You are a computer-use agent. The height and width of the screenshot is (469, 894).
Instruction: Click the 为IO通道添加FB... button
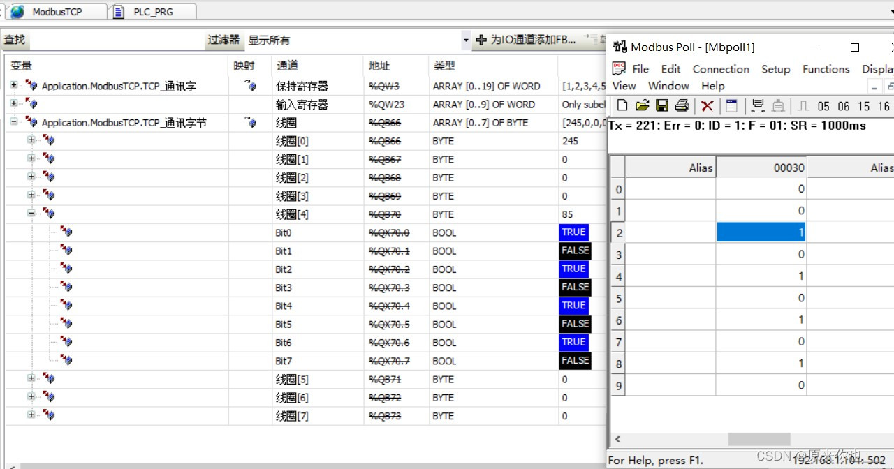point(526,40)
